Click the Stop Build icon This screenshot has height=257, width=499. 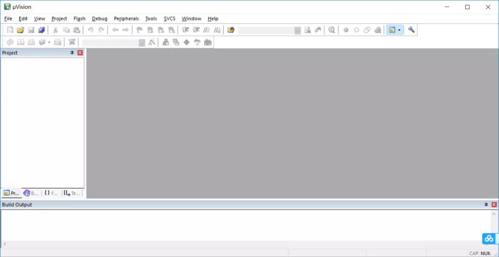pos(58,42)
